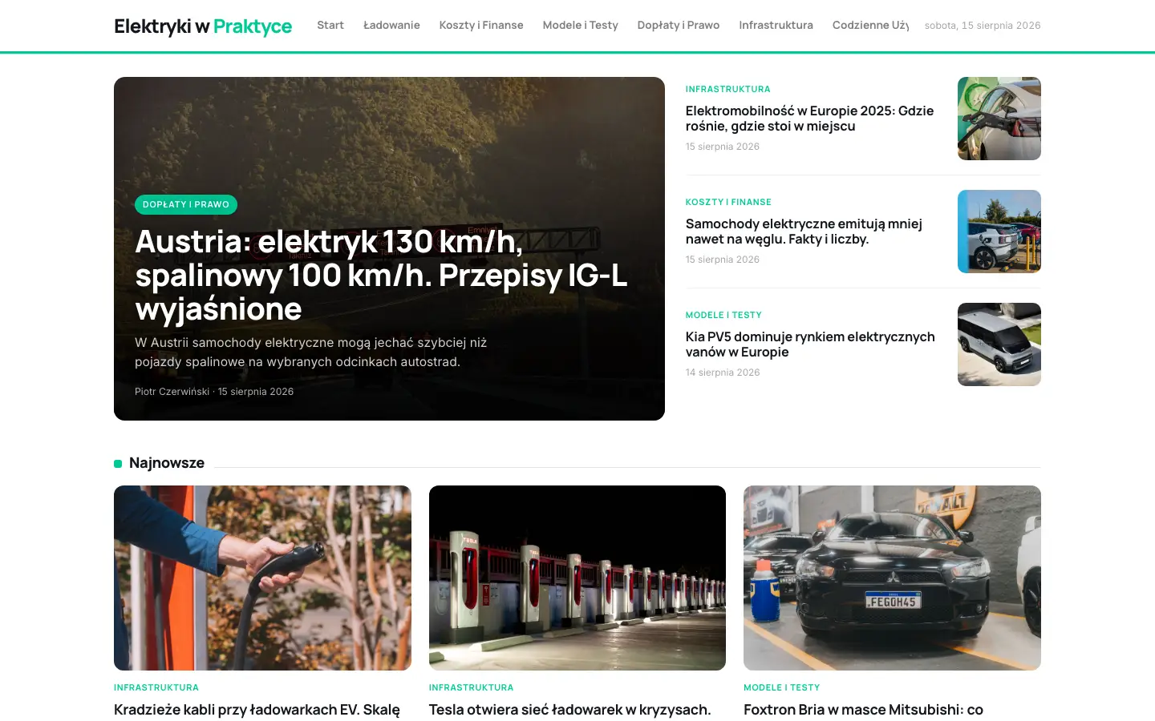Click the DOPŁATY I PRAWO badge on hero
Viewport: 1155px width, 721px height.
point(186,204)
